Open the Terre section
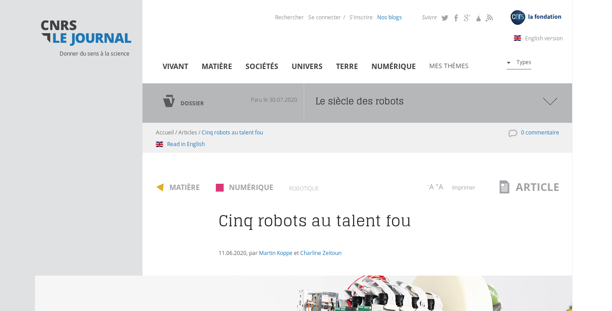612x311 pixels. pyautogui.click(x=347, y=66)
